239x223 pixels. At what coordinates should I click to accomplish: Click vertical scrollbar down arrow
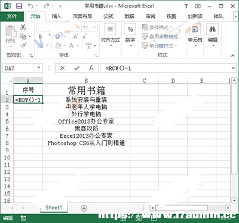tap(234, 200)
